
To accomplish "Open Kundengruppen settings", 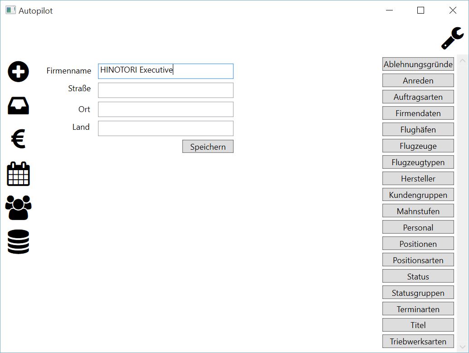I will [x=418, y=195].
